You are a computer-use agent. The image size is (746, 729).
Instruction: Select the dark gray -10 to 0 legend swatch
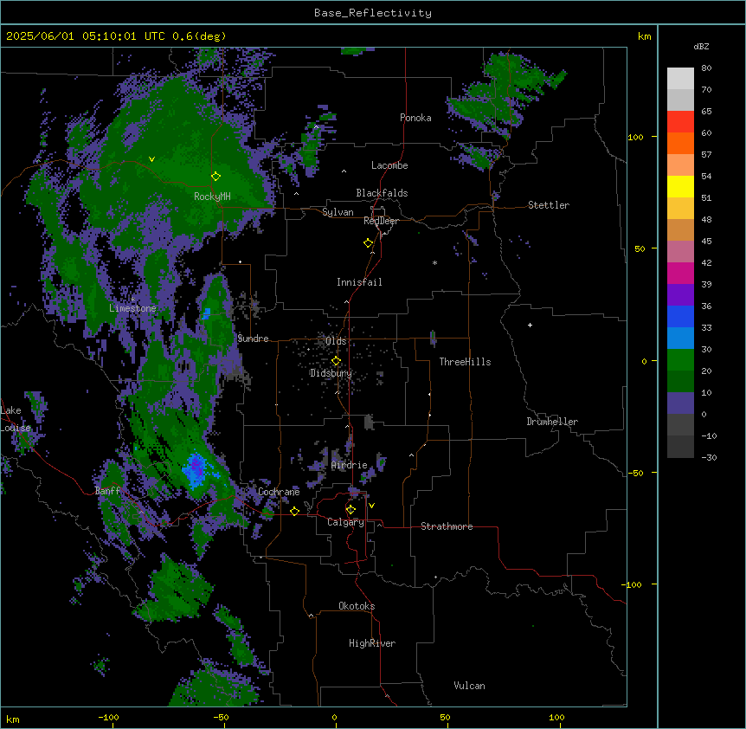680,425
